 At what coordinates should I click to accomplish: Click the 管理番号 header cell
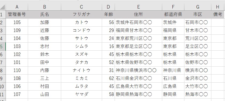click(17, 14)
